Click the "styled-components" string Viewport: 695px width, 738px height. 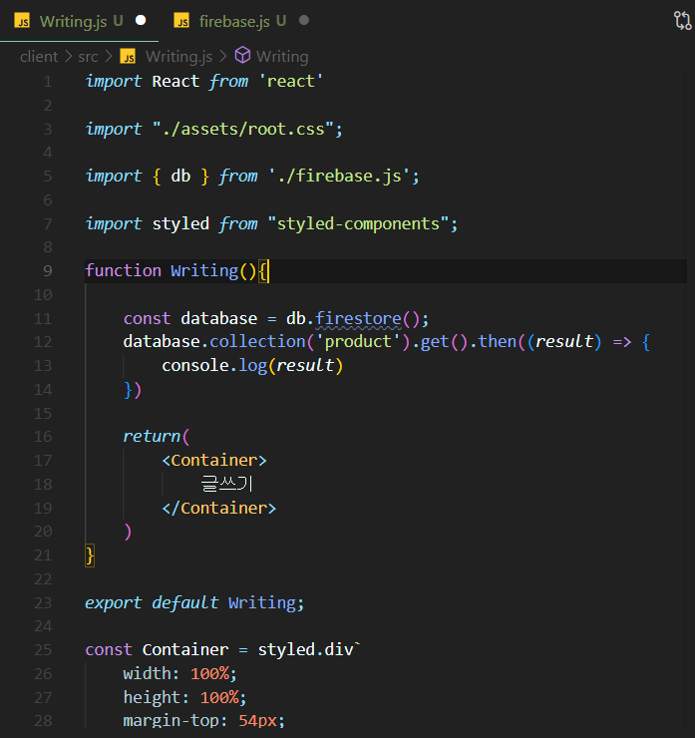tap(358, 223)
